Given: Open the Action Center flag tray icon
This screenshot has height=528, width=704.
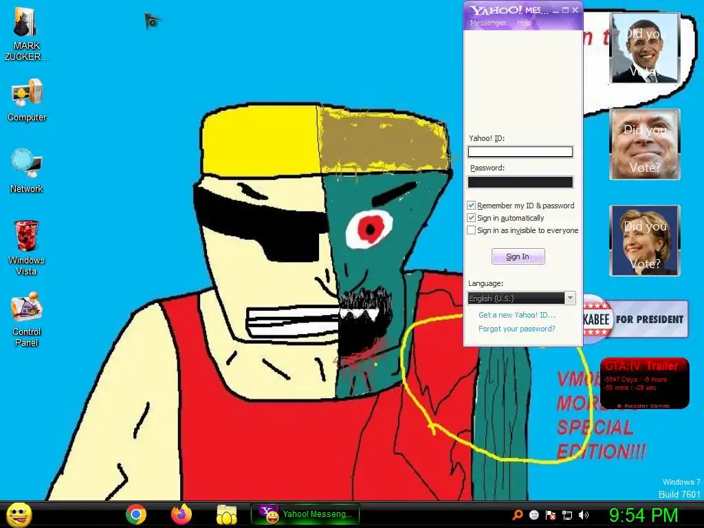Looking at the screenshot, I should pyautogui.click(x=551, y=515).
